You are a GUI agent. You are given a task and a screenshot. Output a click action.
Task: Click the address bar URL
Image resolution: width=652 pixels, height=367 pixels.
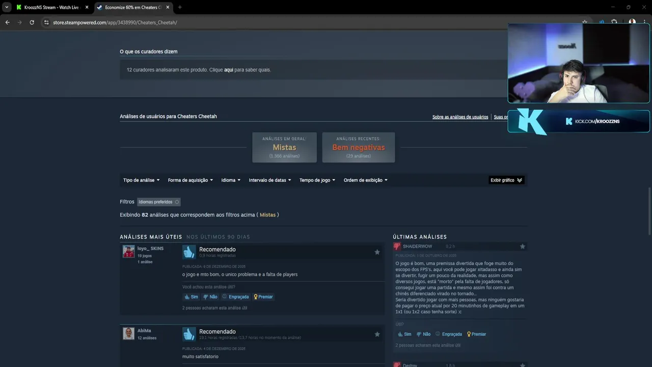click(x=115, y=22)
